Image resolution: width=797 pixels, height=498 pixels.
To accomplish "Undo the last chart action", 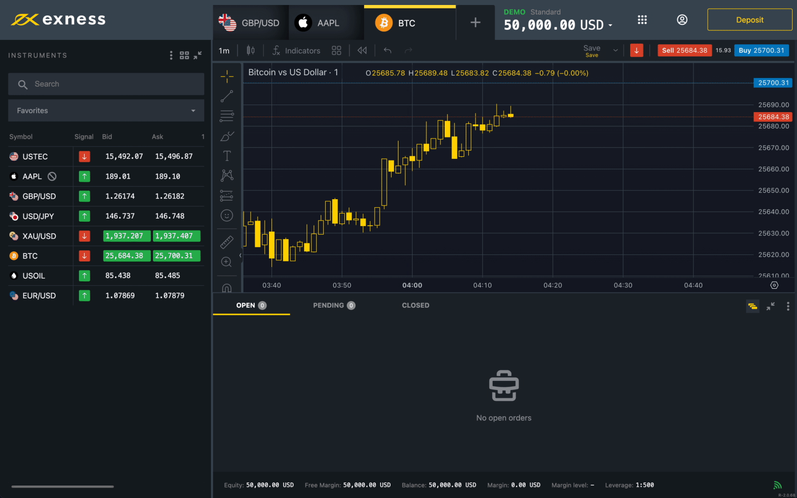I will pyautogui.click(x=388, y=50).
